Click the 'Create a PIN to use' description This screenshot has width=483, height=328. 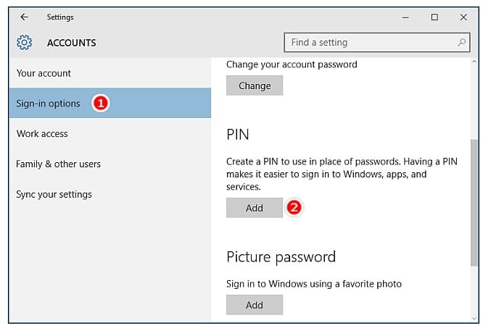coord(342,174)
